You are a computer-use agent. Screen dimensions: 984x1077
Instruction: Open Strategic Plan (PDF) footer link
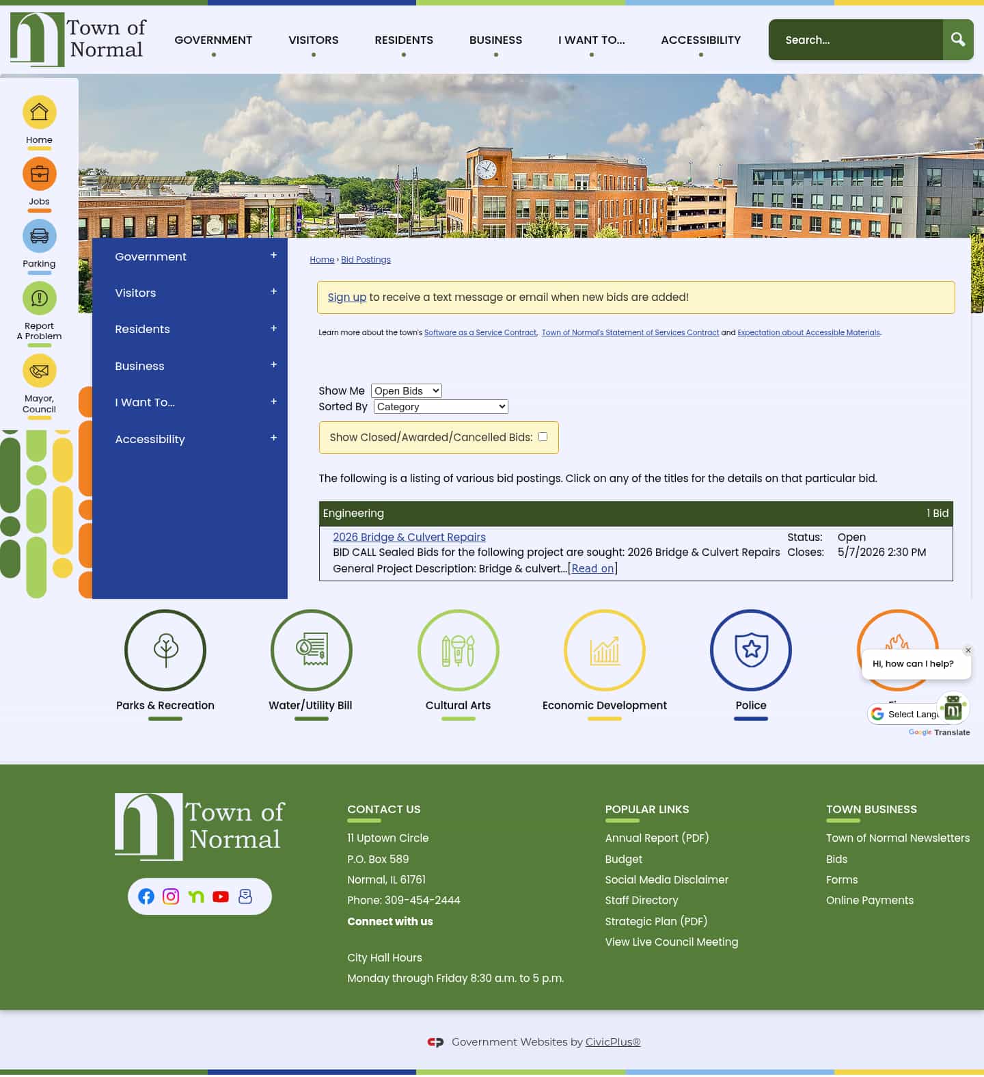pos(656,922)
